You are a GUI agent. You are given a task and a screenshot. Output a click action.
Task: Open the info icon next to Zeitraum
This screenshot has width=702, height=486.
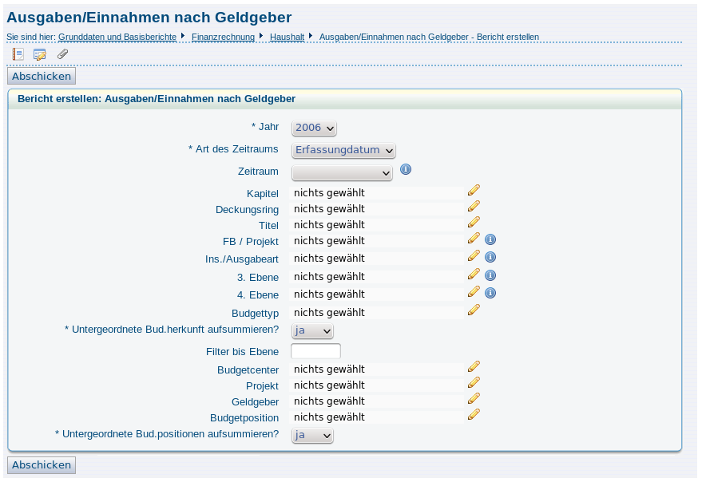coord(406,169)
